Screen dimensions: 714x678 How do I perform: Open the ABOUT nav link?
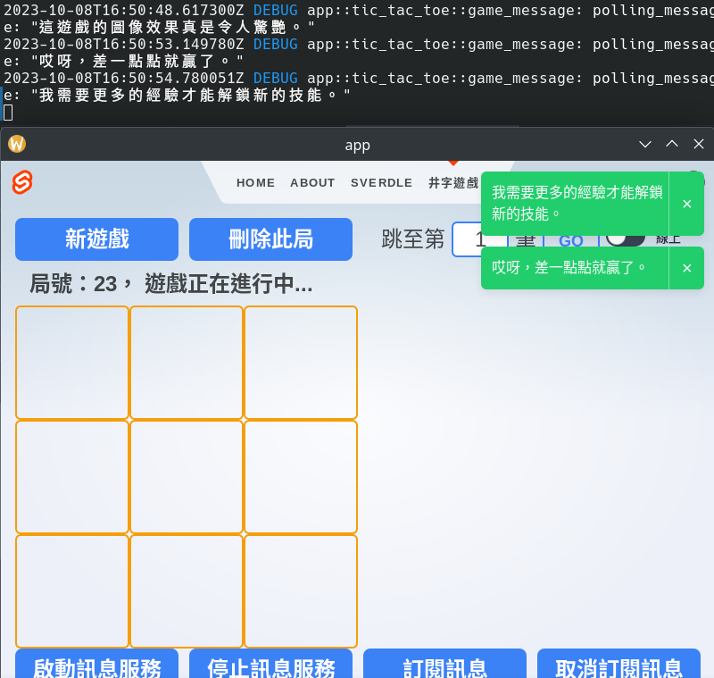[x=312, y=183]
